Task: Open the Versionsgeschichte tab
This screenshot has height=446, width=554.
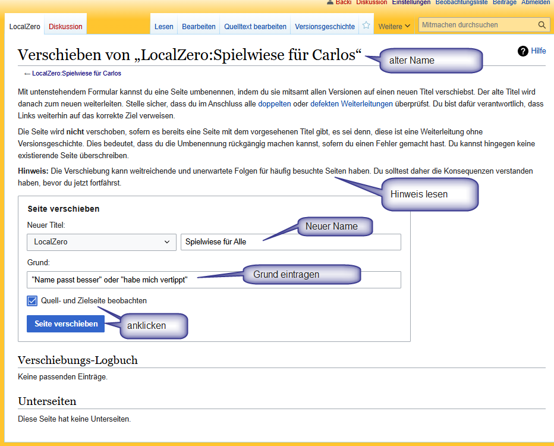Action: click(x=325, y=27)
